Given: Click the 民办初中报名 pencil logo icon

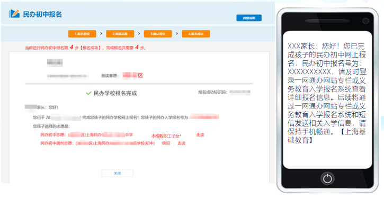Looking at the screenshot, I should pos(14,14).
